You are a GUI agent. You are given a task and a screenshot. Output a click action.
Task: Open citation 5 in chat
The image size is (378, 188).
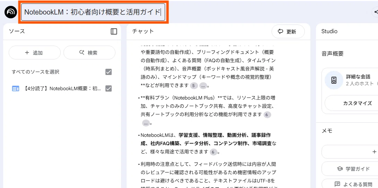coord(194,85)
